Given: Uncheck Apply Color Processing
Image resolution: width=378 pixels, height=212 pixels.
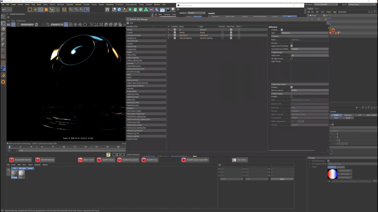Looking at the screenshot, I should click(292, 46).
